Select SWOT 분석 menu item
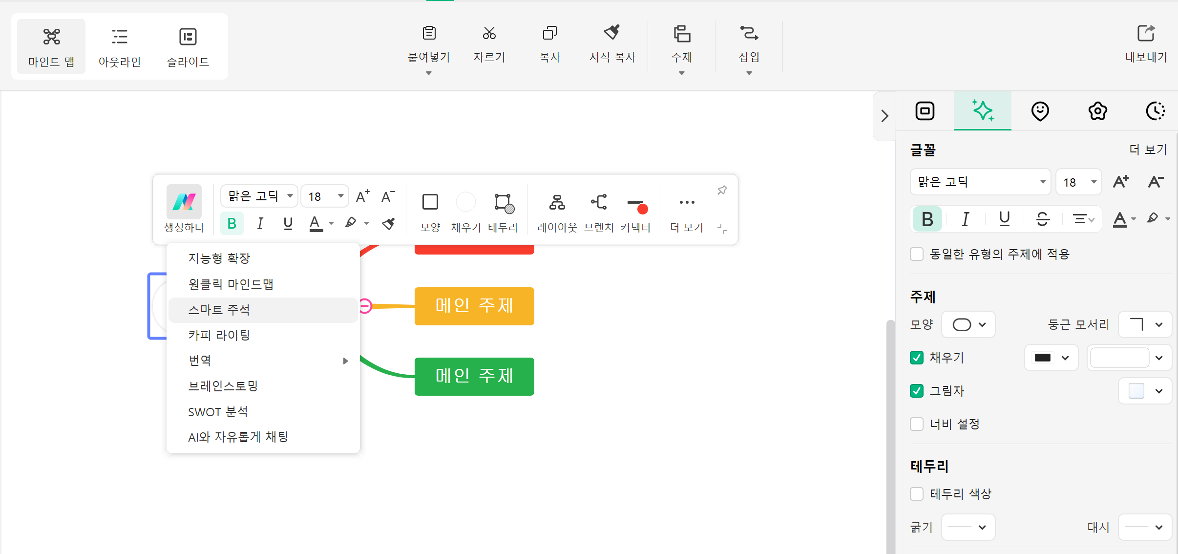The height and width of the screenshot is (554, 1178). [263, 412]
